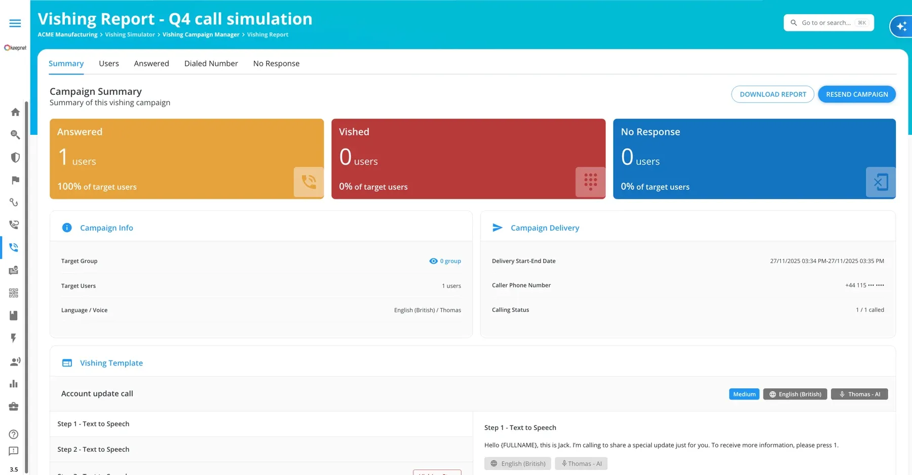912x475 pixels.
Task: Go to Vishing Campaign Manager breadcrumb
Action: pos(201,34)
